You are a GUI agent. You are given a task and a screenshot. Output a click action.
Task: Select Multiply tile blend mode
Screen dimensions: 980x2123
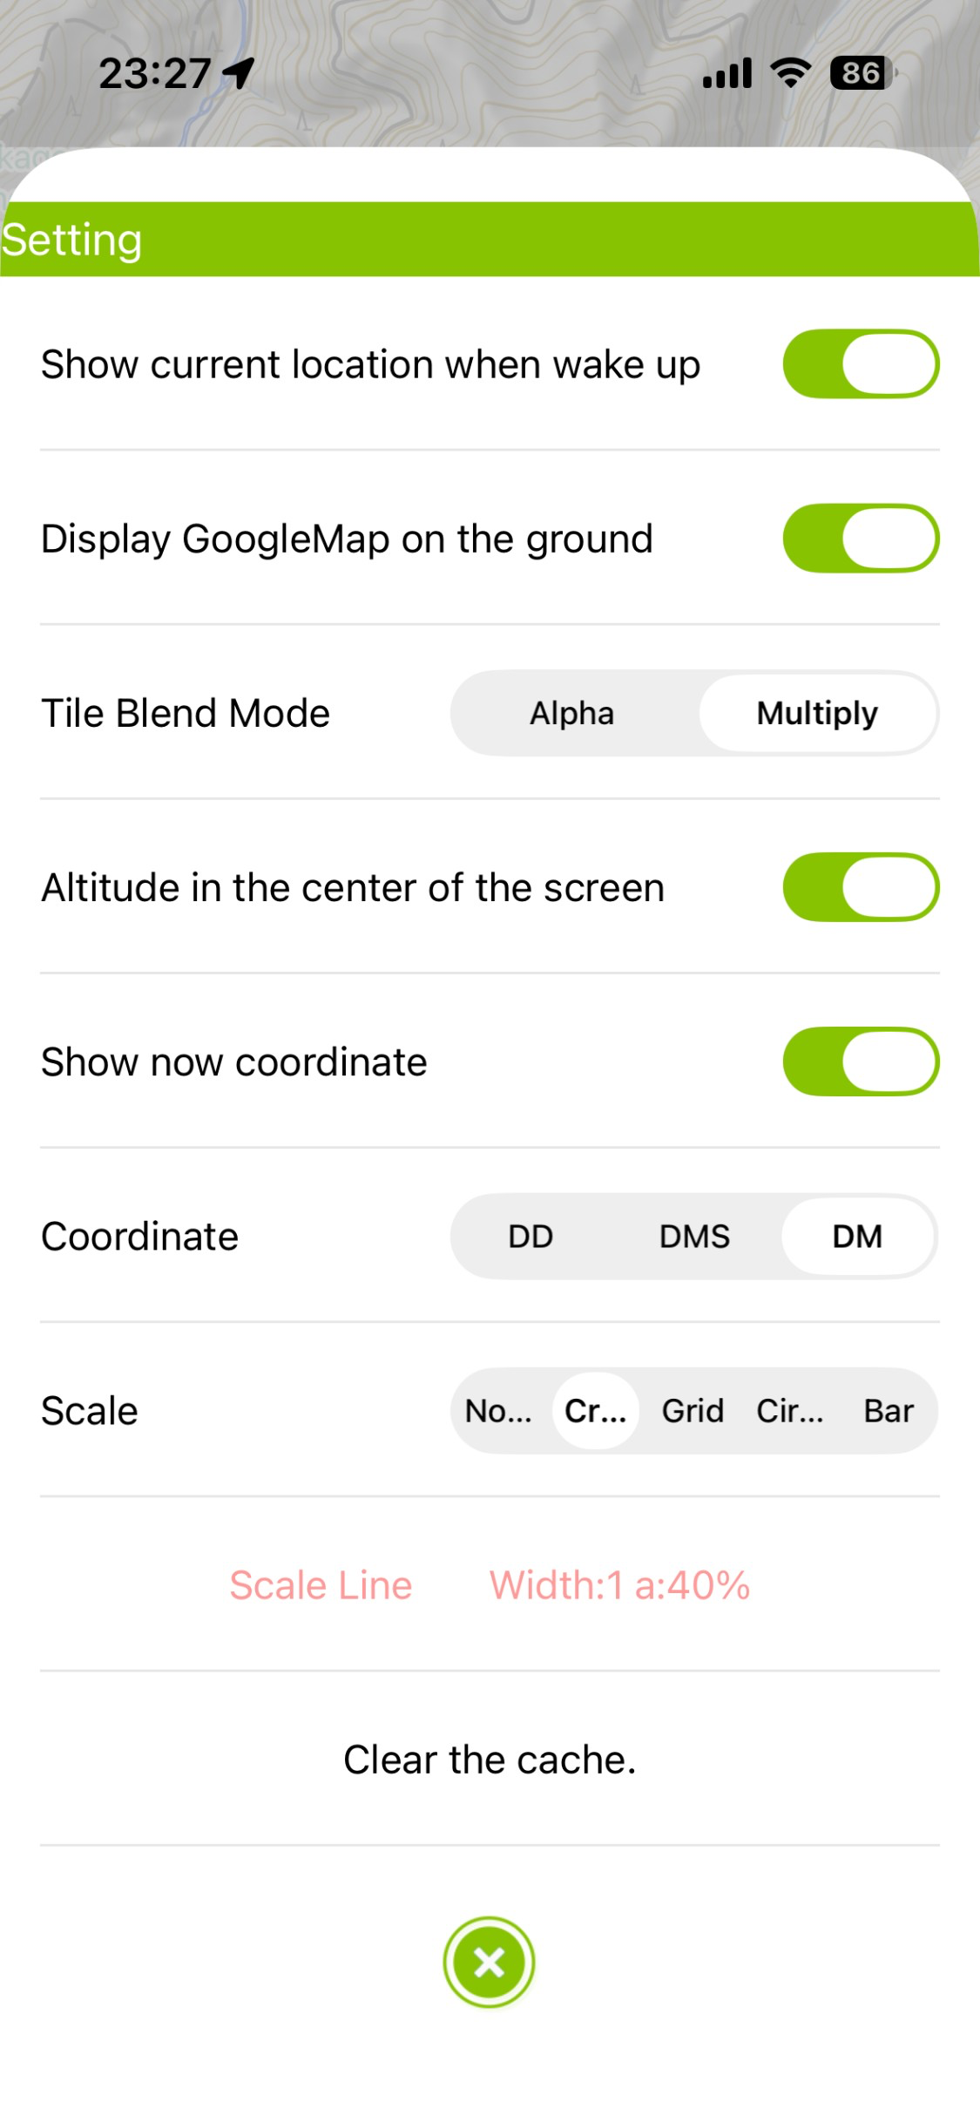(x=817, y=713)
